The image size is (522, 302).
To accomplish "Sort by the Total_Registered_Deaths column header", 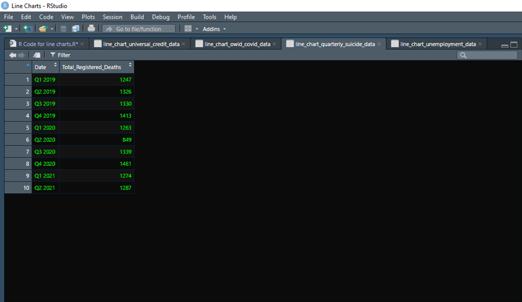I will 97,67.
